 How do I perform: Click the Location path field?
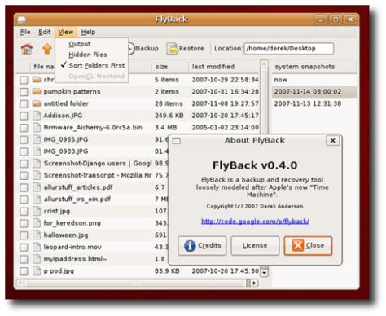[289, 49]
